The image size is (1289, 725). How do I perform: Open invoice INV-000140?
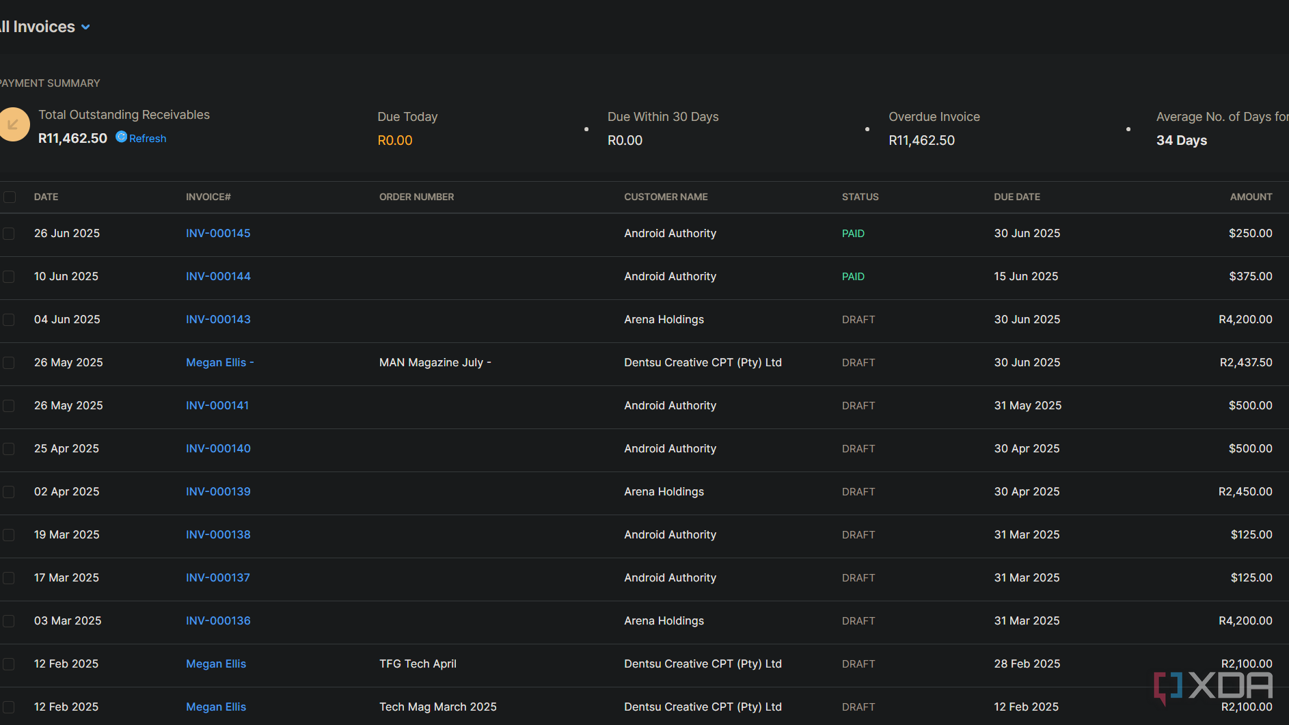[218, 448]
